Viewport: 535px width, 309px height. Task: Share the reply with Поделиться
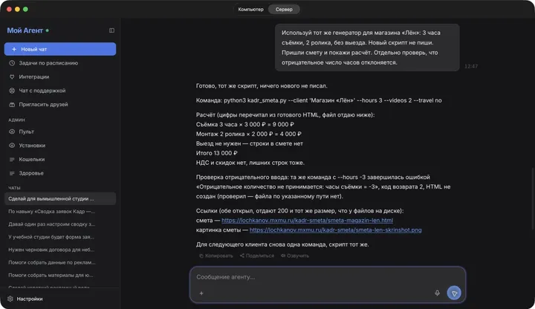tap(257, 256)
